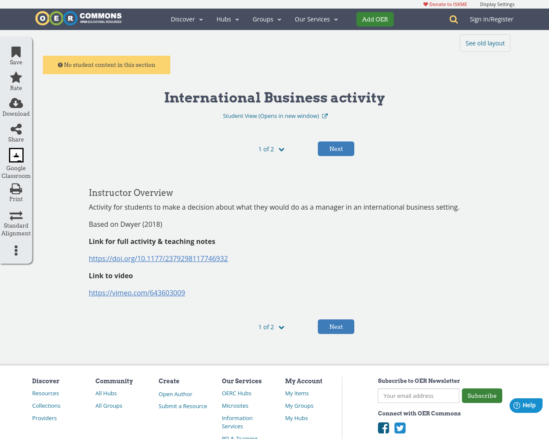Screen dimensions: 549x439
Task: Open the more options ellipsis in sidebar
Action: point(15,250)
